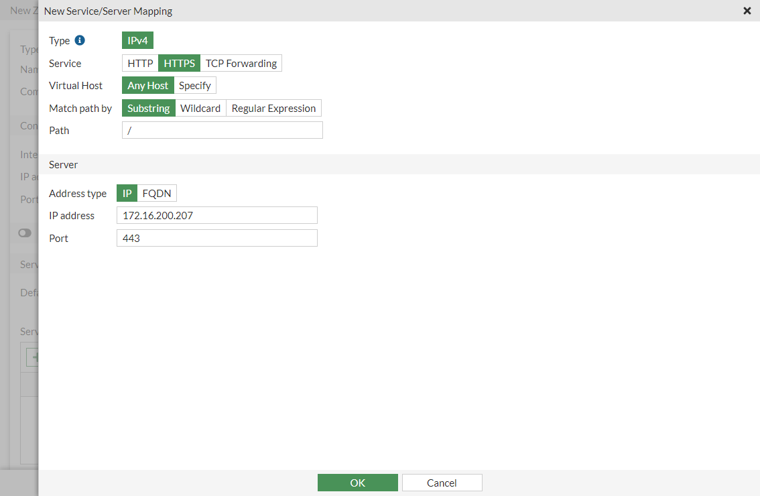Set Match path by to Wildcard

tap(200, 108)
